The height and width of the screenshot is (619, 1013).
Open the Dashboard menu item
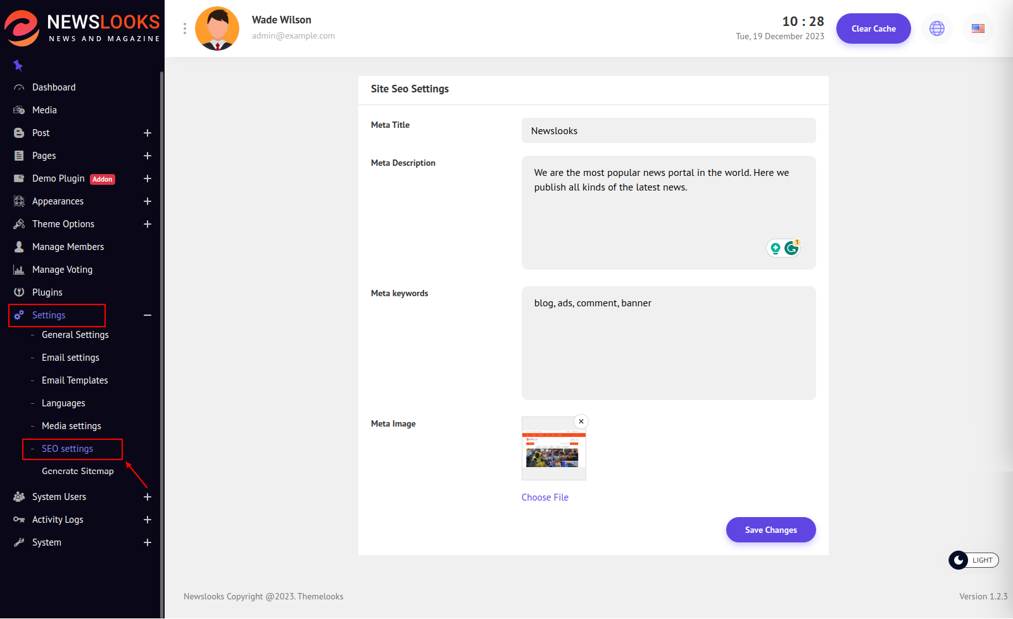54,87
